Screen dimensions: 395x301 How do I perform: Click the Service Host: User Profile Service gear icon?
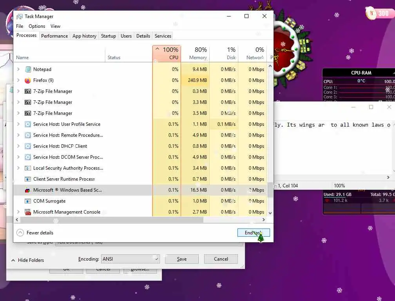click(x=28, y=124)
